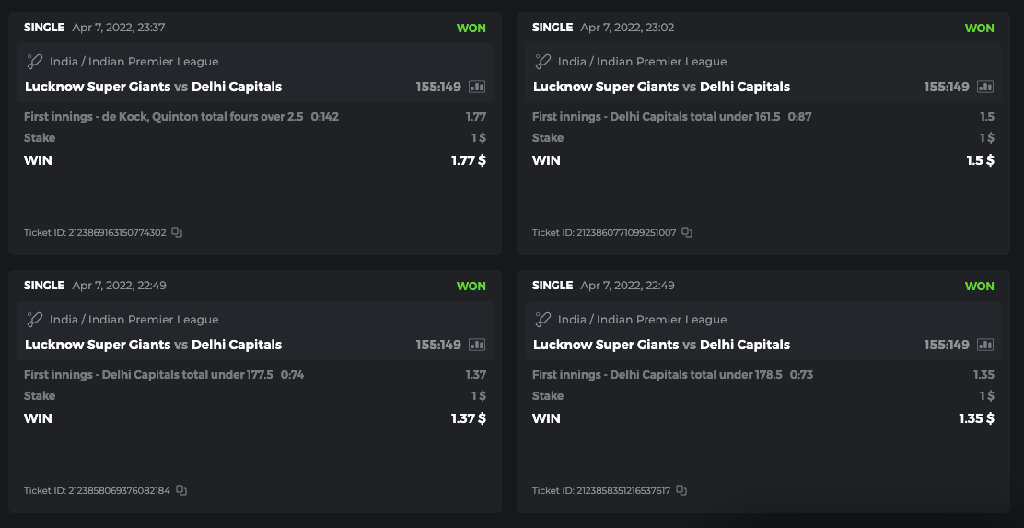
Task: Click the WON status on the 1.35 bet
Action: 979,286
